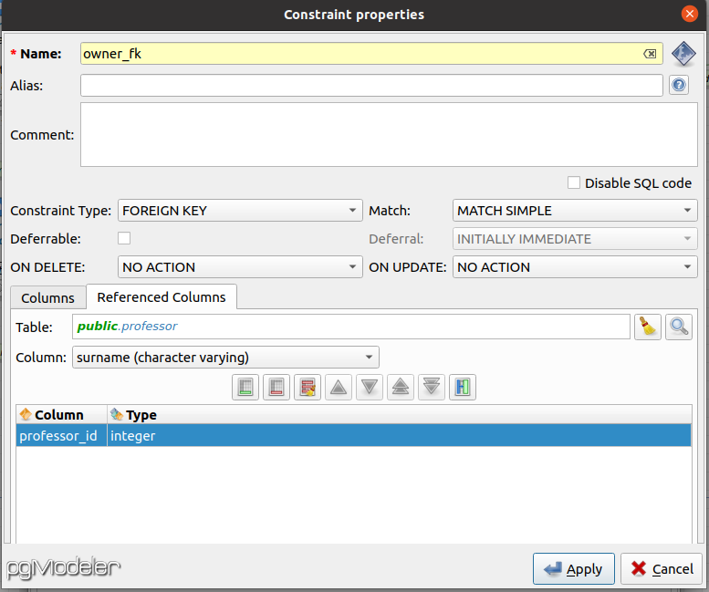Switch to the Columns tab

coord(48,297)
